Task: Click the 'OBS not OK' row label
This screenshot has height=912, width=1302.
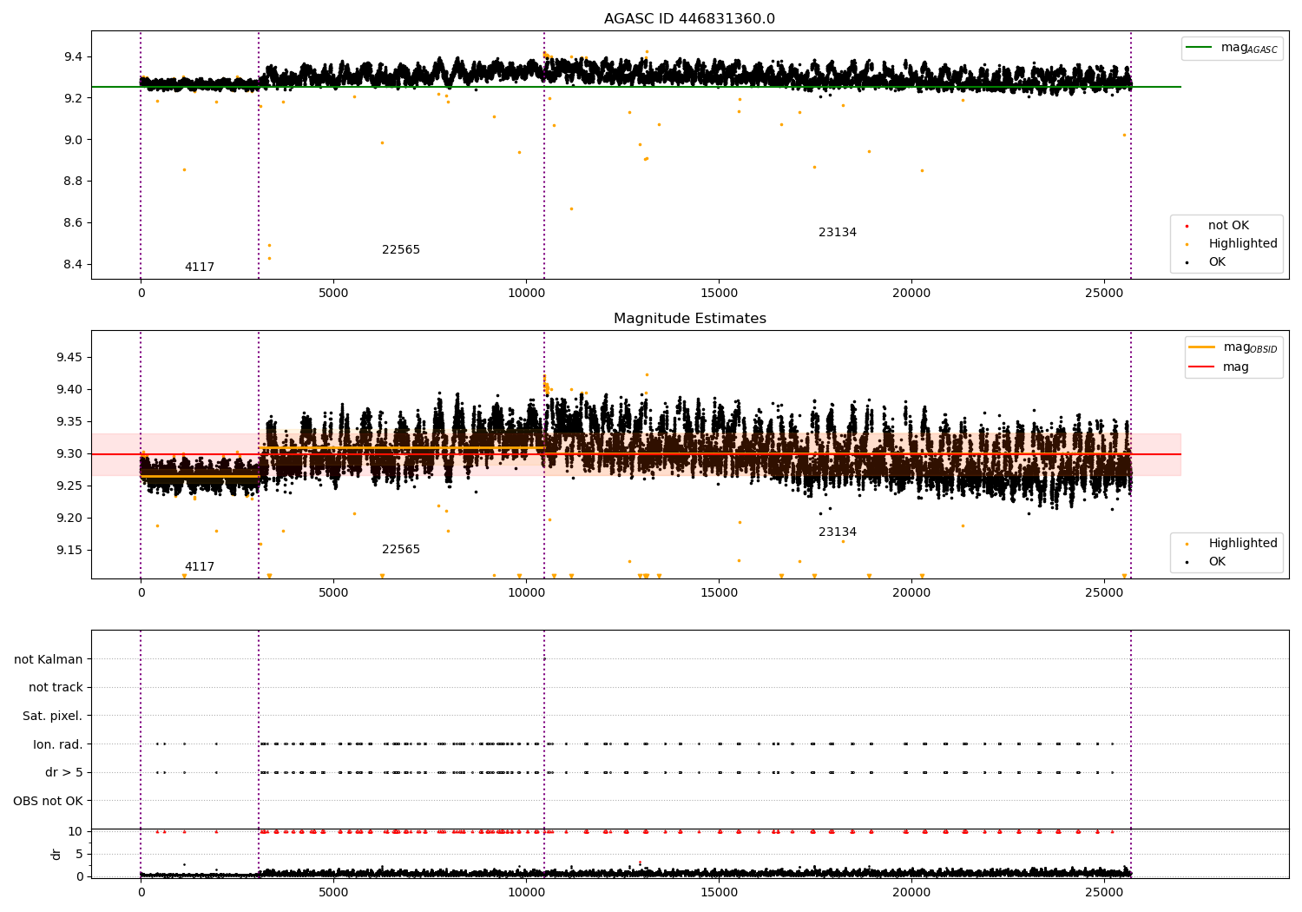Action: click(48, 801)
